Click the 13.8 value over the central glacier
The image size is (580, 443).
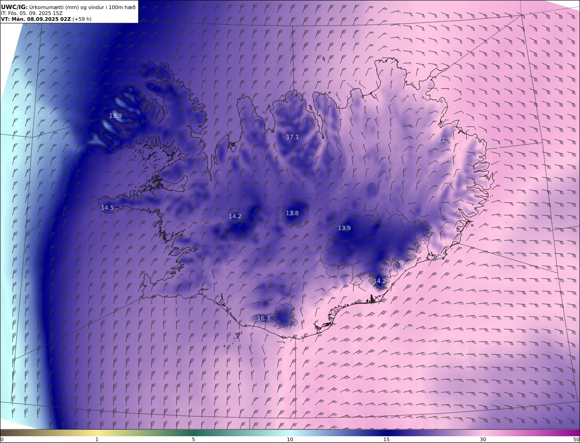[292, 213]
